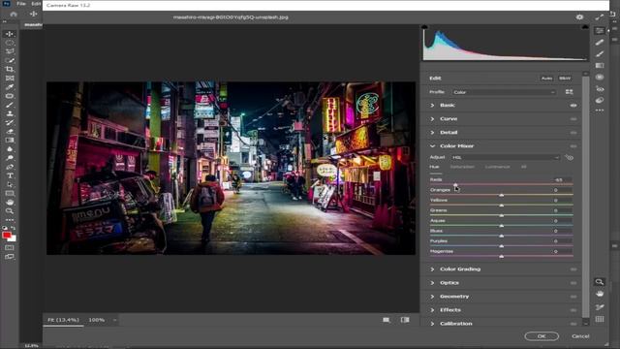Viewport: 620px width, 349px height.
Task: Click the Reds hue value field
Action: (x=563, y=179)
